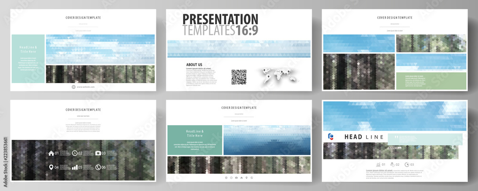Click the QR code on About Us slide

pyautogui.click(x=239, y=77)
